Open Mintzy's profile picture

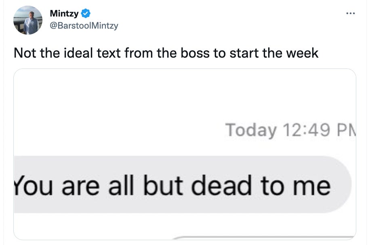(x=28, y=20)
